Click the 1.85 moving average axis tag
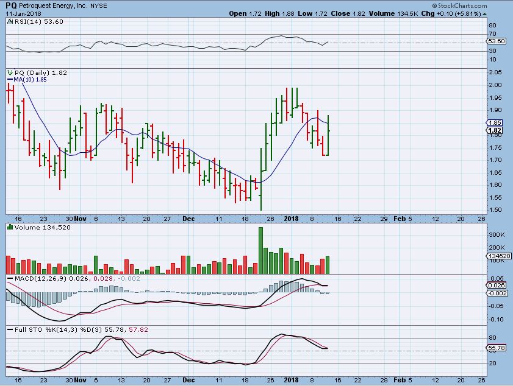The image size is (513, 386). coord(495,122)
